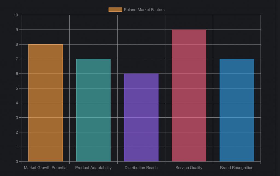Select the Brand Recognition axis label

237,168
